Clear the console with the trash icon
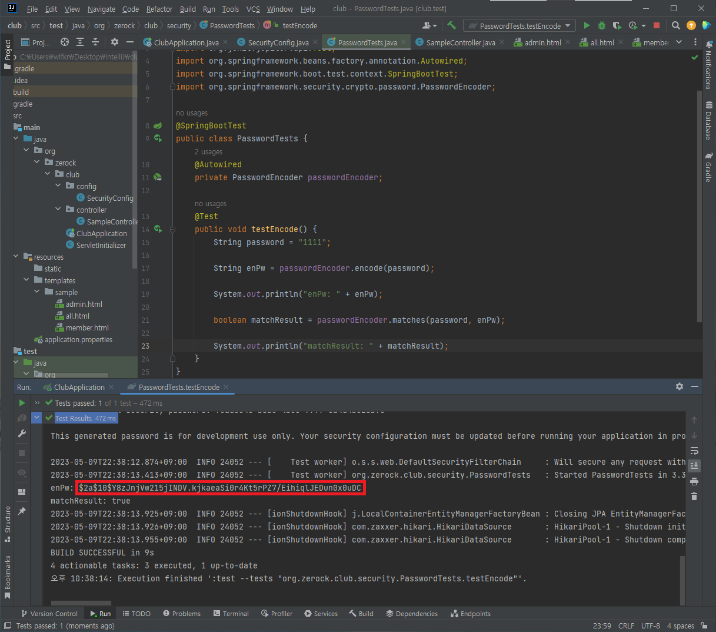The image size is (716, 632). coord(694,496)
